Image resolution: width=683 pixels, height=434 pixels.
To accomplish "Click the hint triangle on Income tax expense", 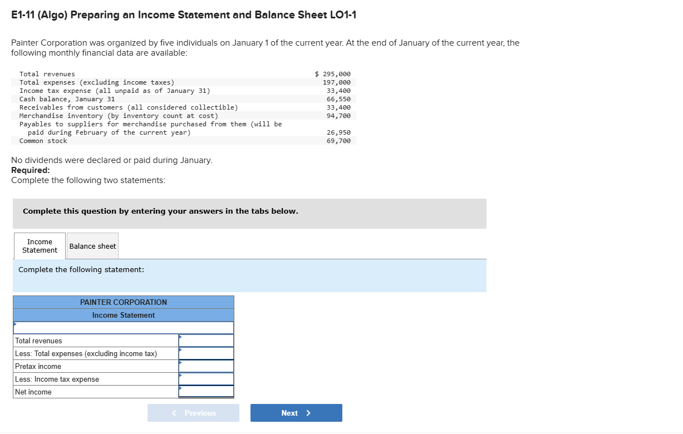I will pos(180,376).
